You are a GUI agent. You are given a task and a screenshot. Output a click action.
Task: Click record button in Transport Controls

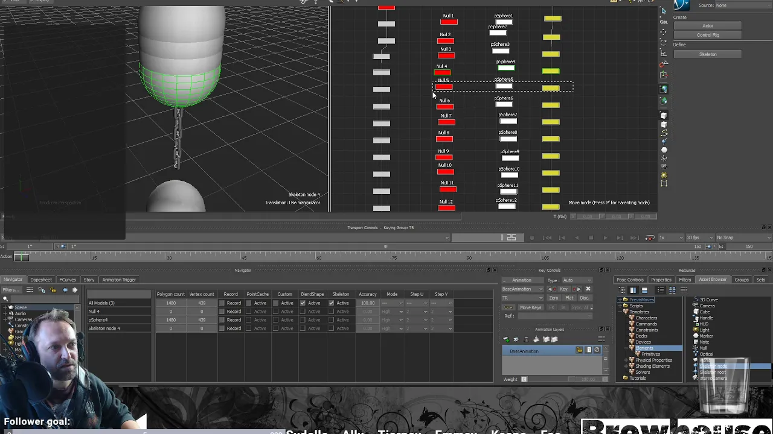[x=532, y=237]
